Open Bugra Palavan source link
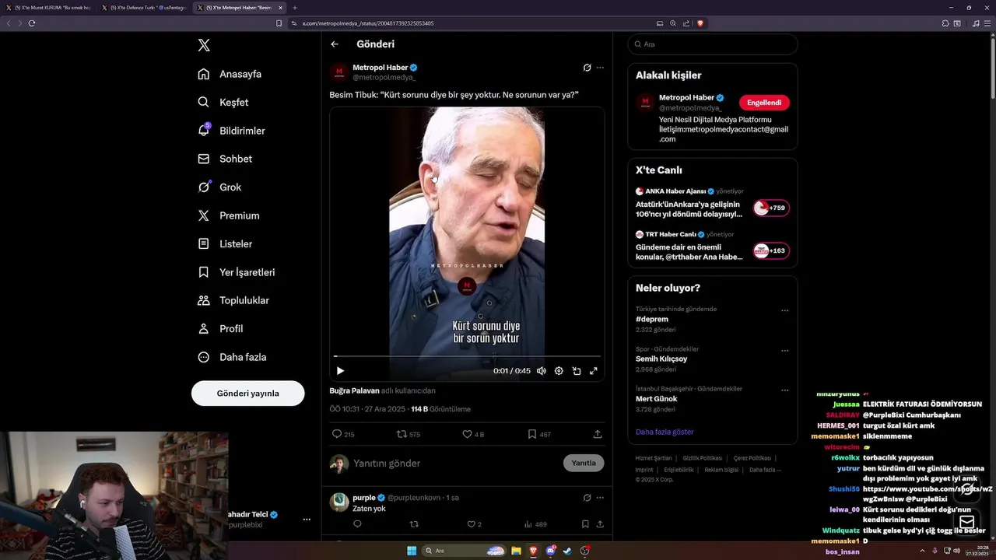The image size is (996, 560). [x=354, y=390]
